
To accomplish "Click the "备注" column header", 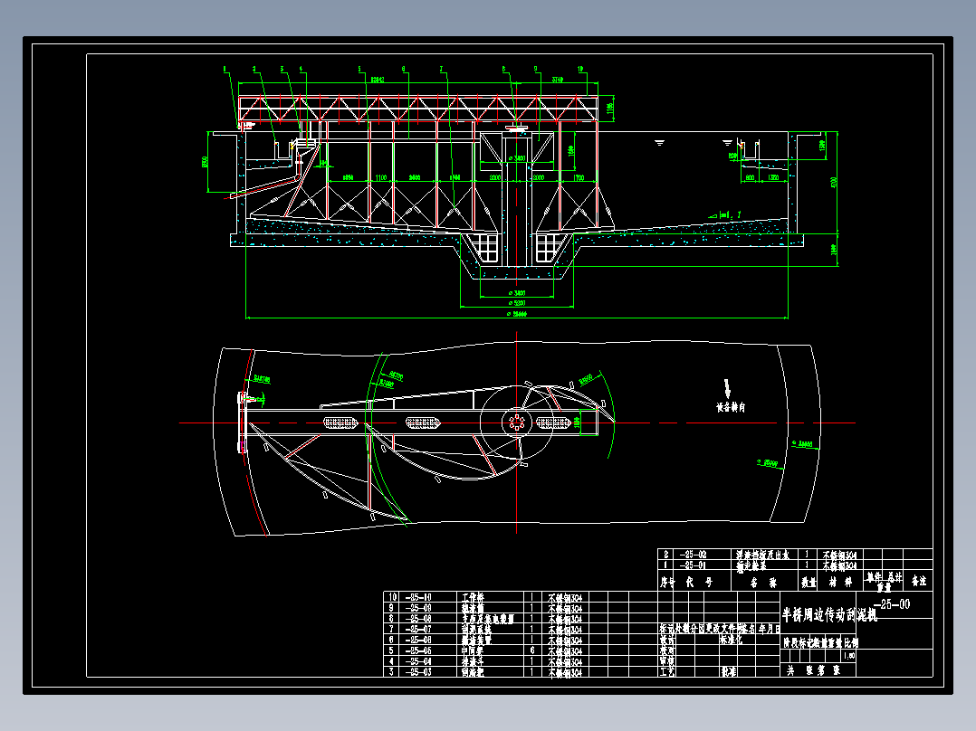I will point(919,581).
